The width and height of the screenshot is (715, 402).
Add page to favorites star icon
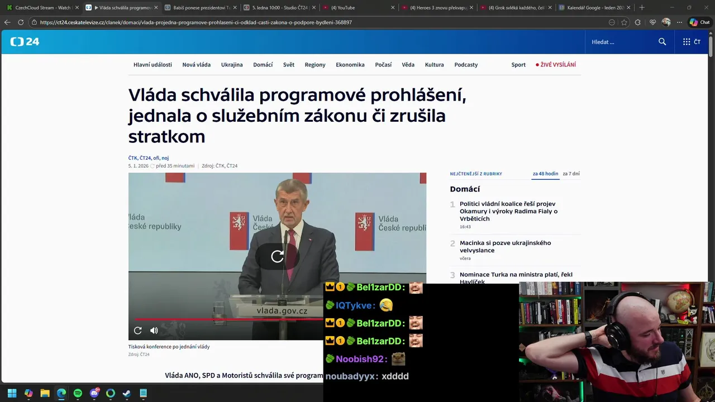(x=624, y=22)
